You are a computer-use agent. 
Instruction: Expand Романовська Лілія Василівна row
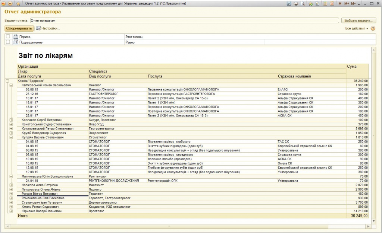(x=11, y=198)
